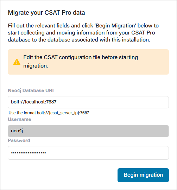This screenshot has height=190, width=177.
Task: Click the {csat_server_ip} placeholder in hint
Action: [x=64, y=113]
